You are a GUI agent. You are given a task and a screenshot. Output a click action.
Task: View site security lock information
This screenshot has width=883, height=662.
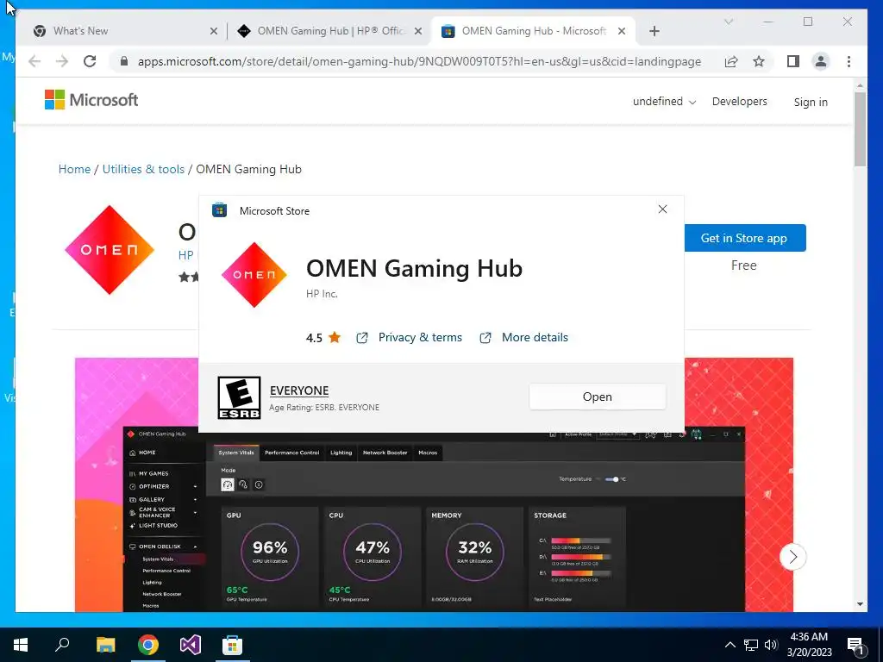(124, 61)
